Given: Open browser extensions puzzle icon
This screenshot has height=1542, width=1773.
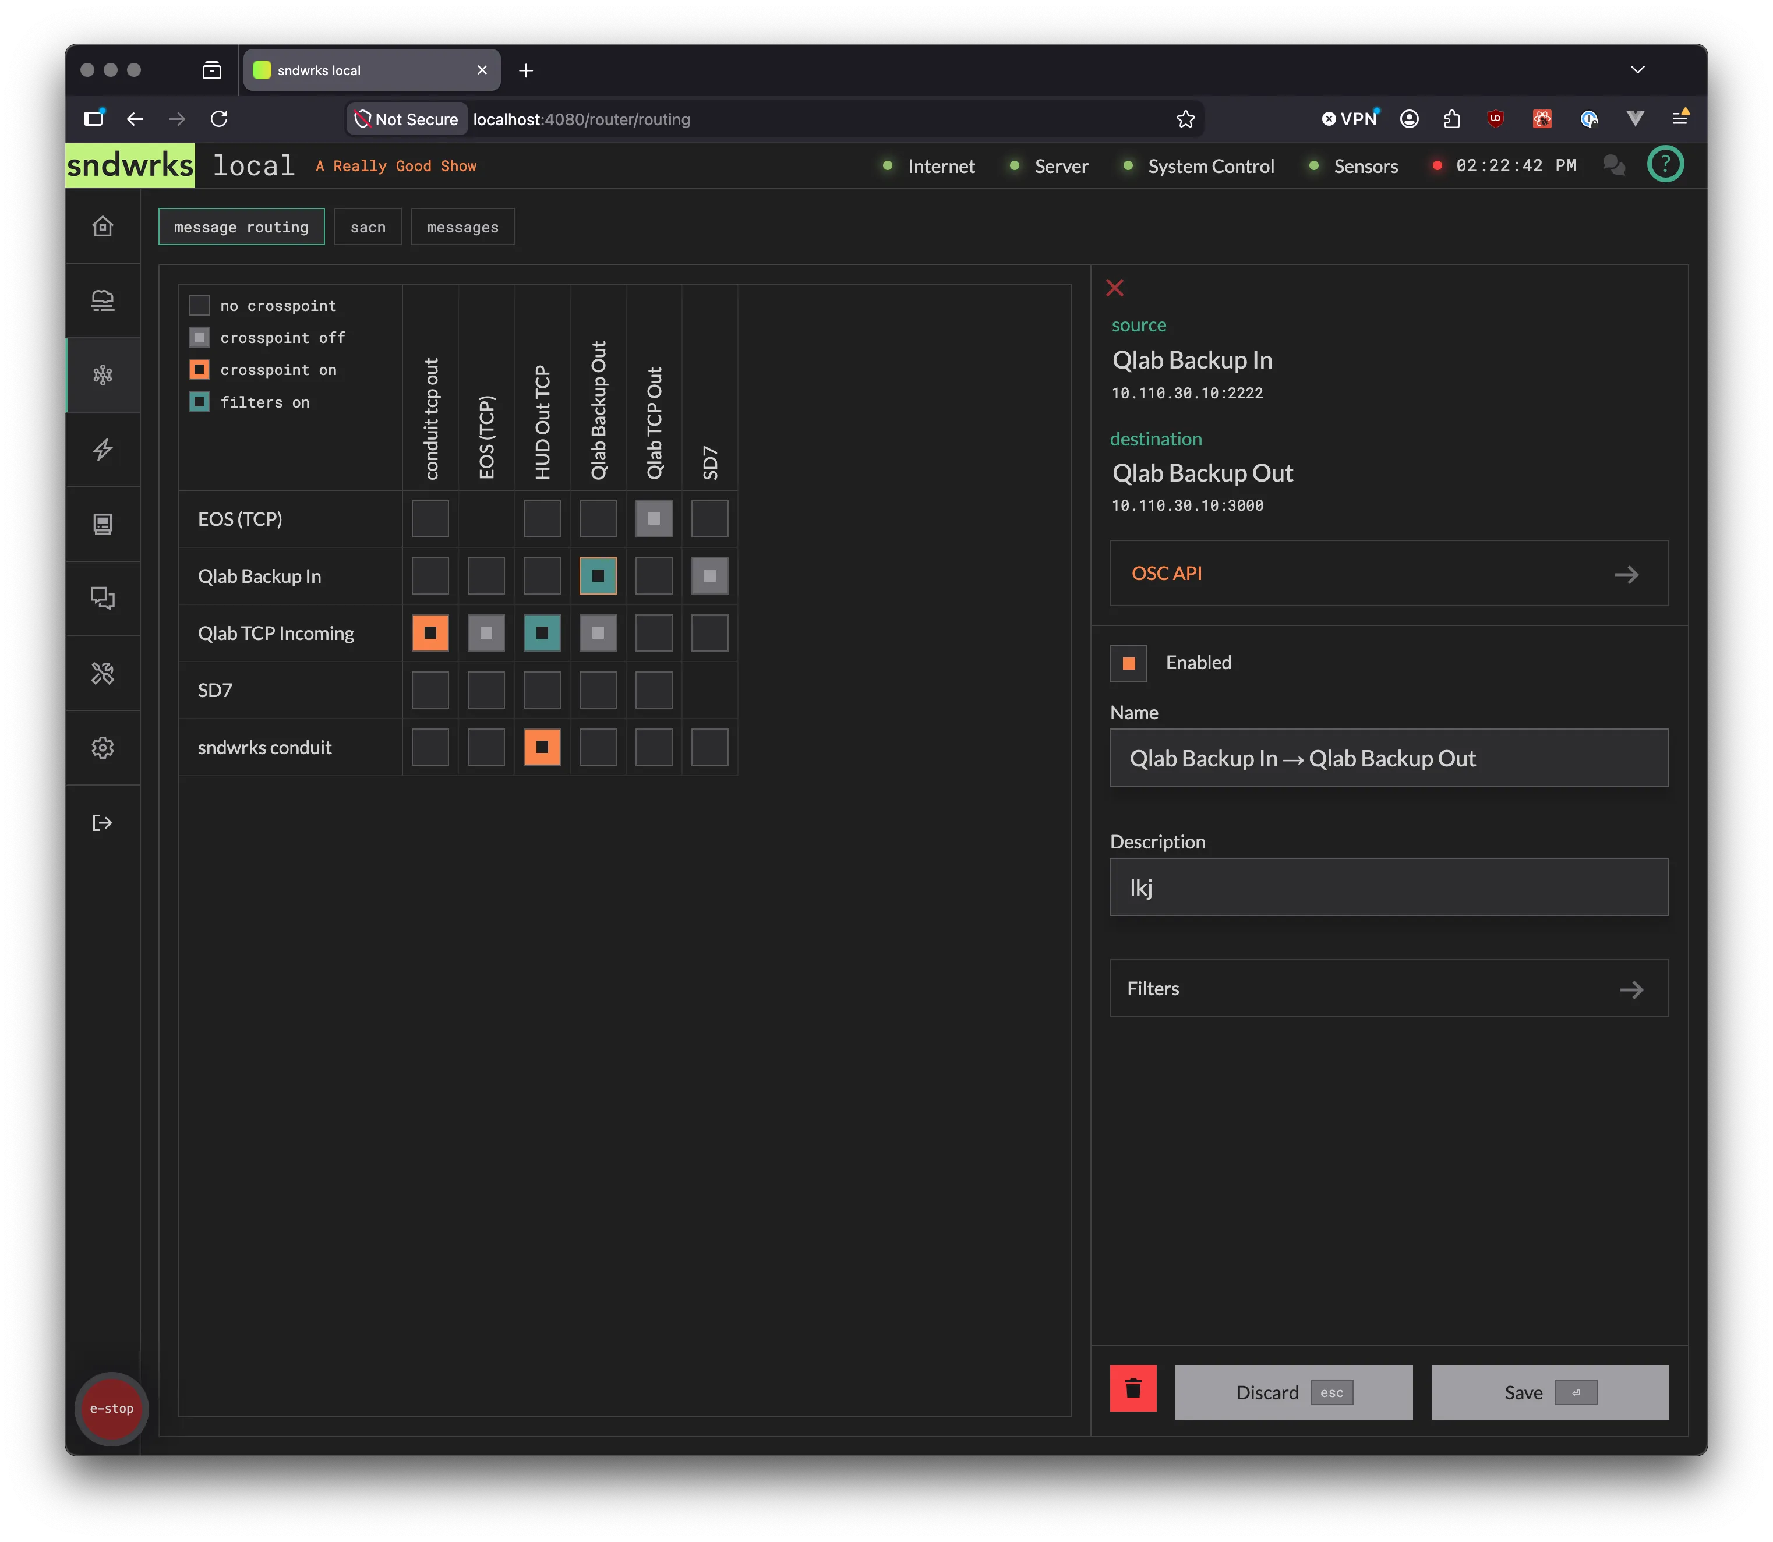Looking at the screenshot, I should click(x=1452, y=119).
